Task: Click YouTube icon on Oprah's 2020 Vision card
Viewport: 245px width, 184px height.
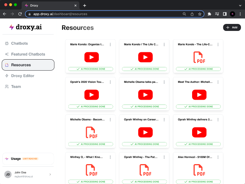Action: pos(91,95)
